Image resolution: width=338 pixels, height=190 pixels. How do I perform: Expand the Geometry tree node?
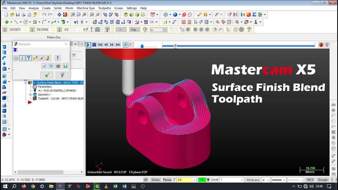click(x=30, y=94)
